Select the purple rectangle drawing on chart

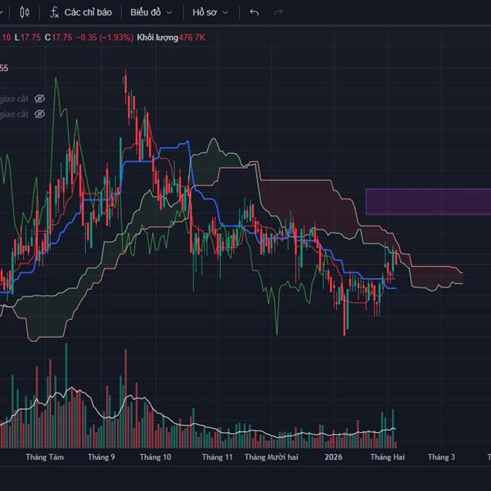(428, 201)
